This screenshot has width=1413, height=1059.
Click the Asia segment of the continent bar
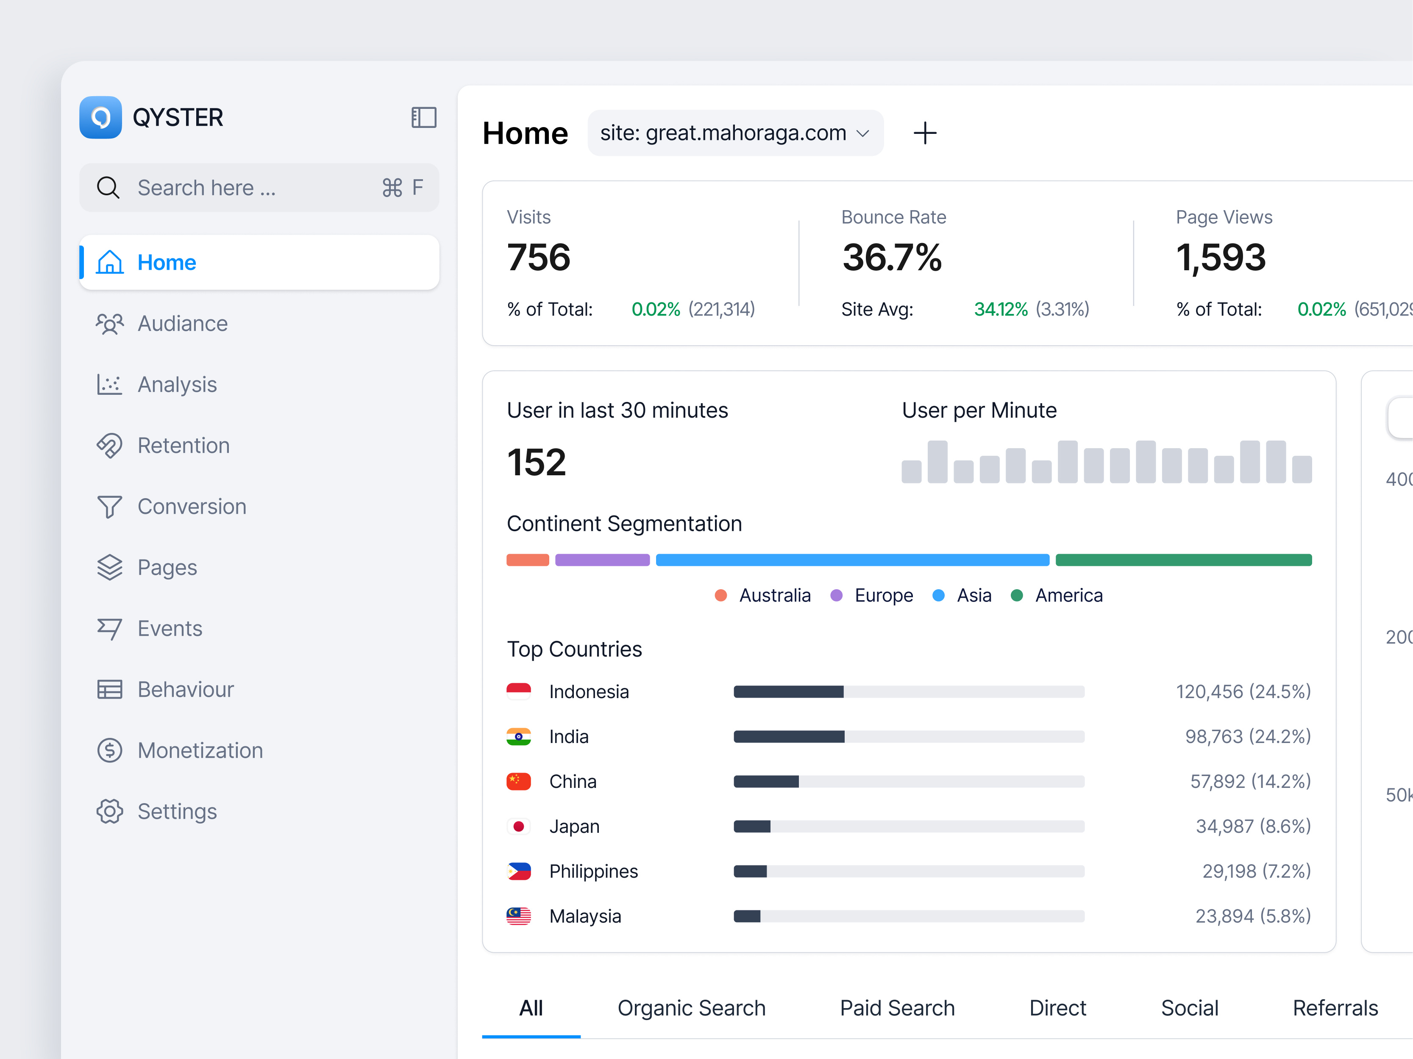pos(852,560)
